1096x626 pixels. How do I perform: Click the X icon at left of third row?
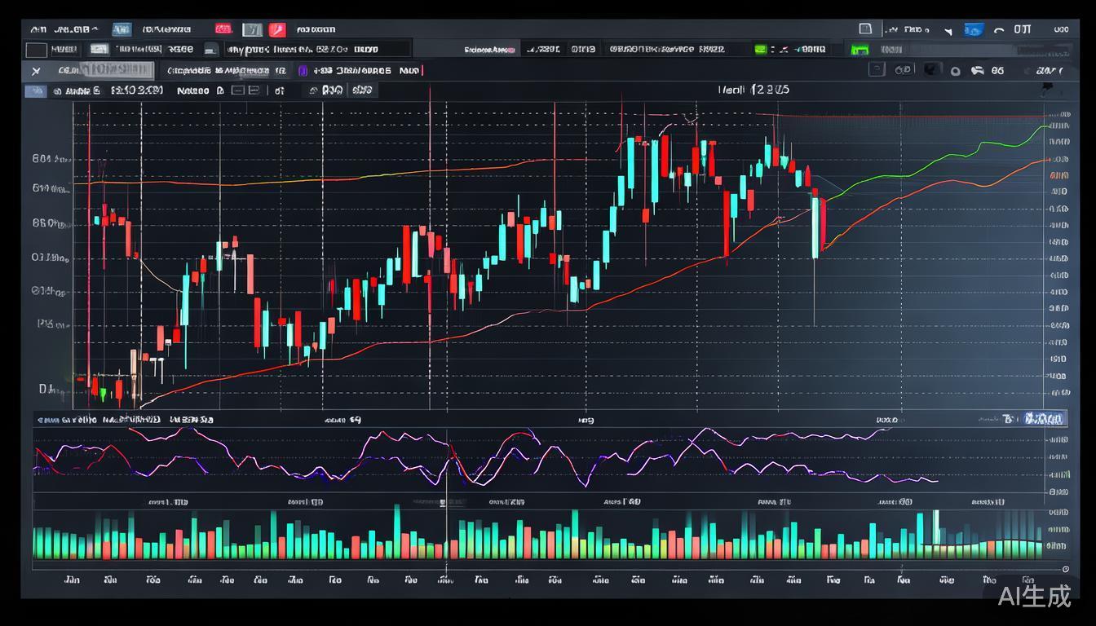click(x=36, y=71)
